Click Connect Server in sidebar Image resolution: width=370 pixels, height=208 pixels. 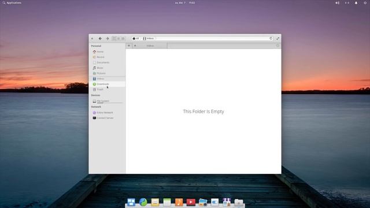point(108,118)
